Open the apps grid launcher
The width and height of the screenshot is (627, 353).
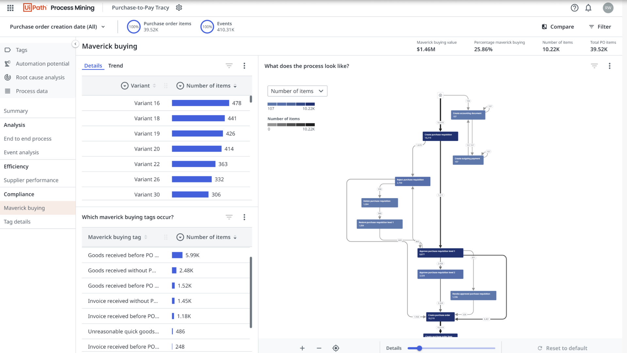(x=10, y=8)
